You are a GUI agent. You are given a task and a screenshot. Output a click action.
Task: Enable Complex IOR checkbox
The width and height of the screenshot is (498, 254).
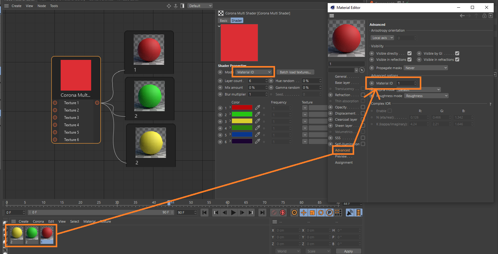click(390, 111)
